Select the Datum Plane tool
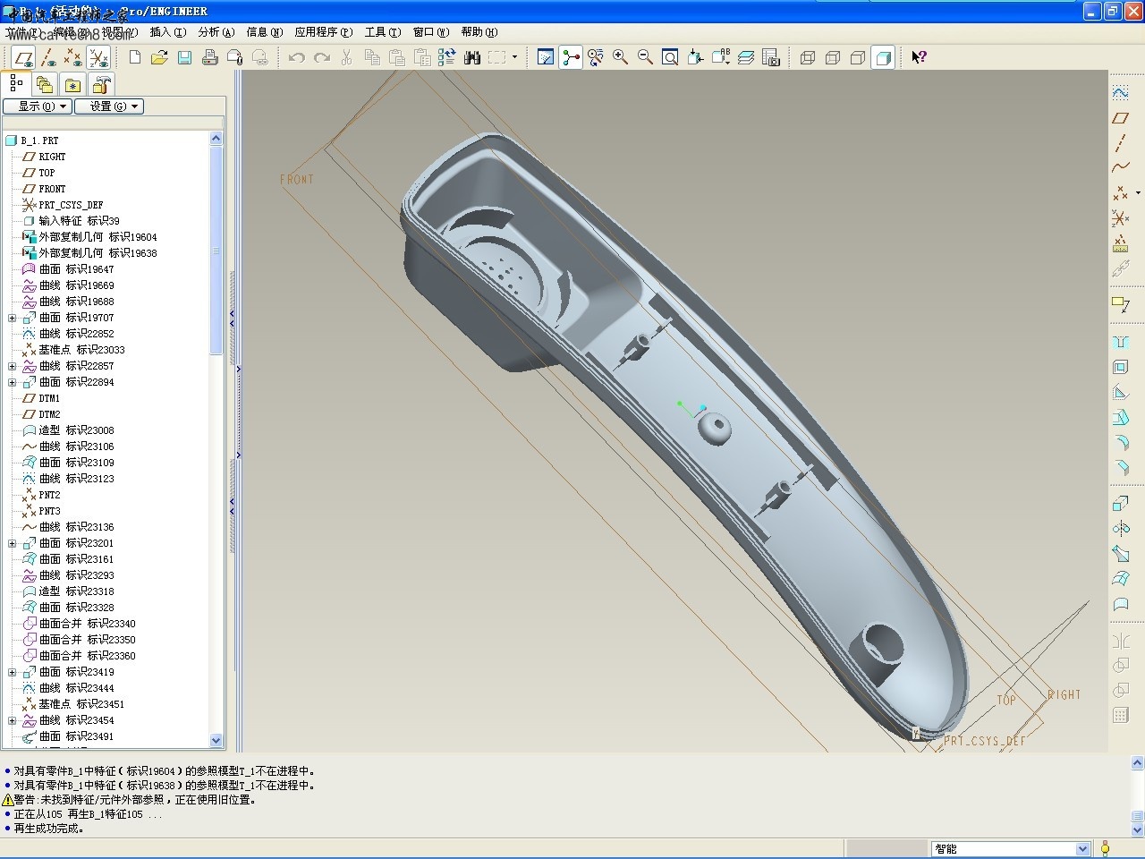Screen dimensions: 1145x859 click(1120, 118)
